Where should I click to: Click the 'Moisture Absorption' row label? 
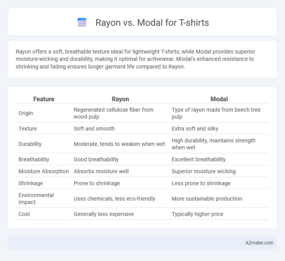[44, 171]
